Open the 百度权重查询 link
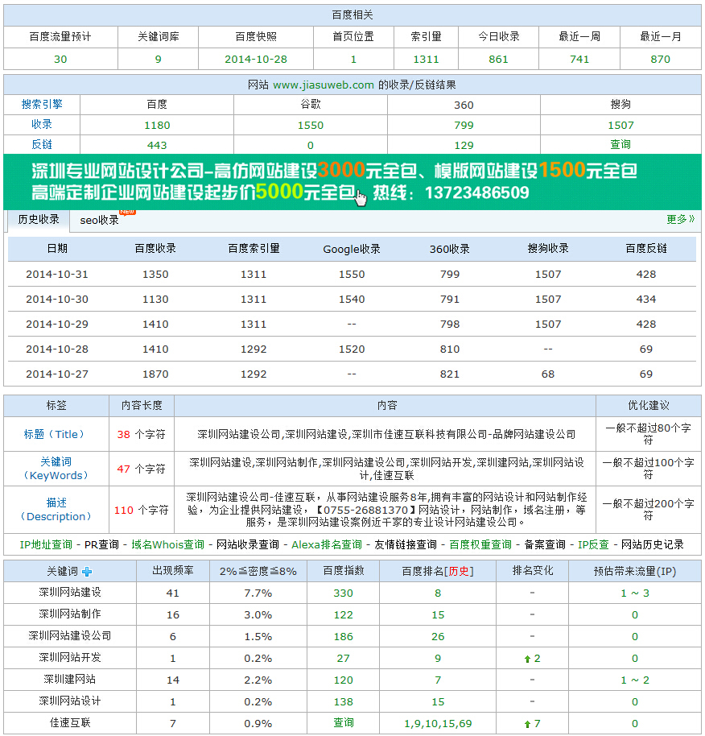 click(480, 545)
